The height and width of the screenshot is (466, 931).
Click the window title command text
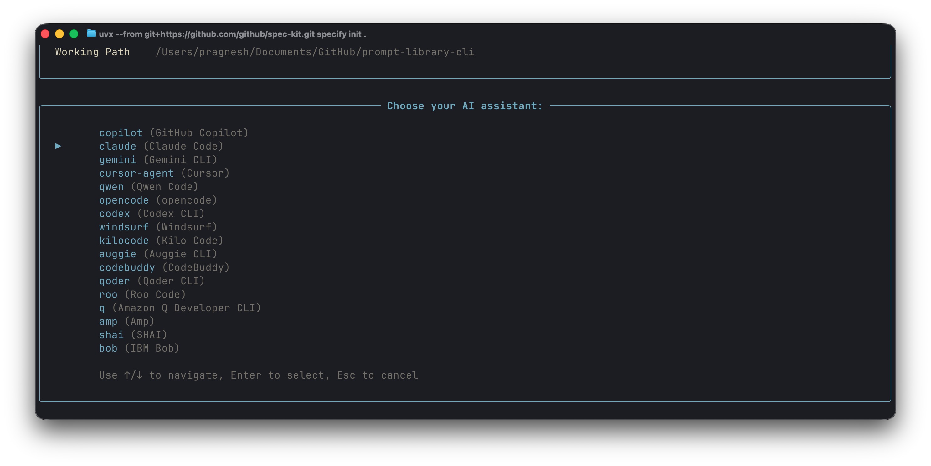[x=232, y=34]
